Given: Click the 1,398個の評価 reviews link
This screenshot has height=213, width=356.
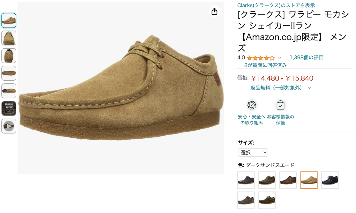Looking at the screenshot, I should click(x=306, y=57).
